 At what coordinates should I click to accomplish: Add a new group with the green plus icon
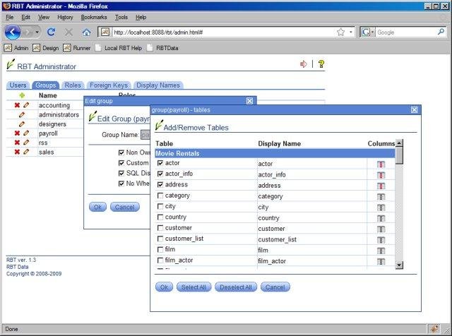pyautogui.click(x=22, y=95)
